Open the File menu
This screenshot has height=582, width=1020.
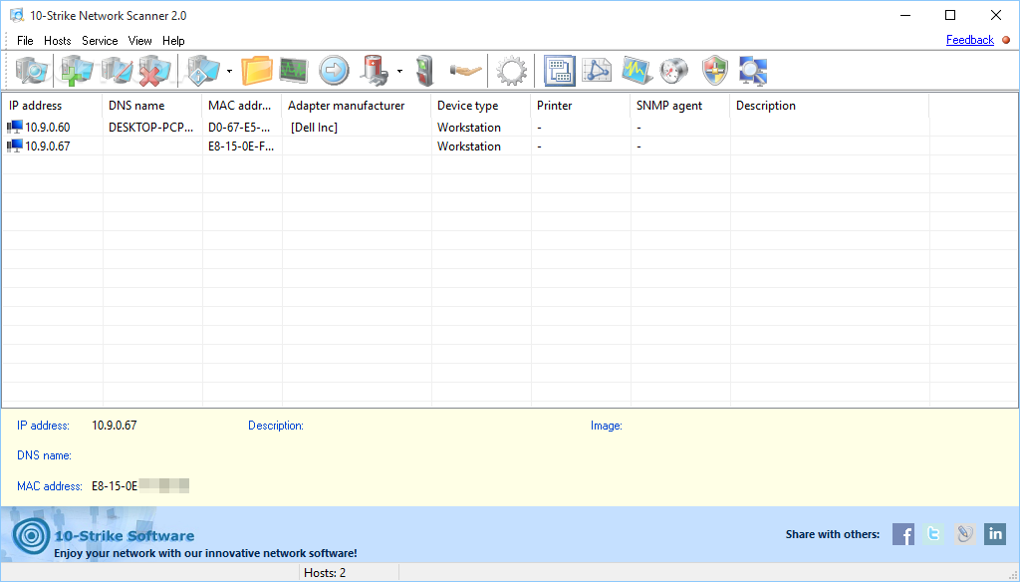click(25, 41)
